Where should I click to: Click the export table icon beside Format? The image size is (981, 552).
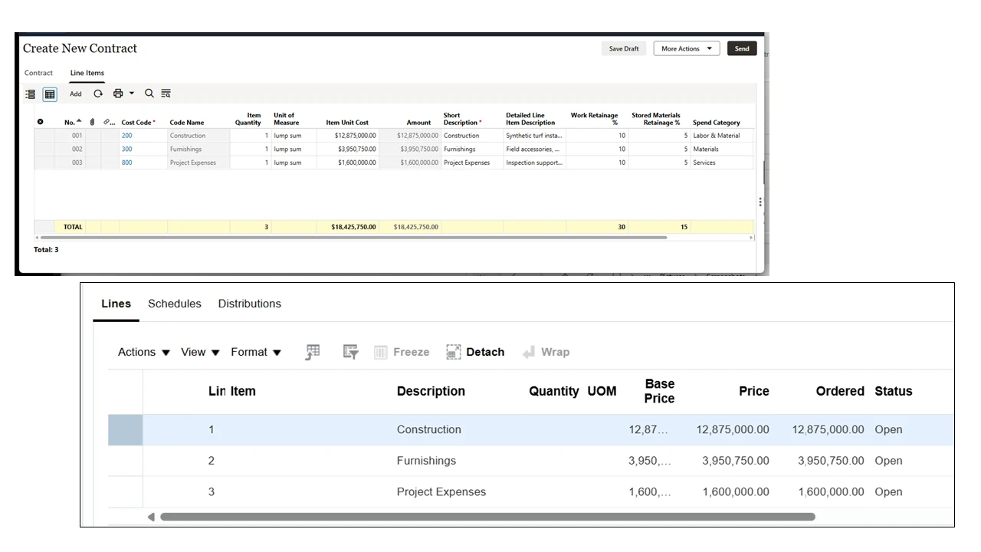[x=313, y=352]
